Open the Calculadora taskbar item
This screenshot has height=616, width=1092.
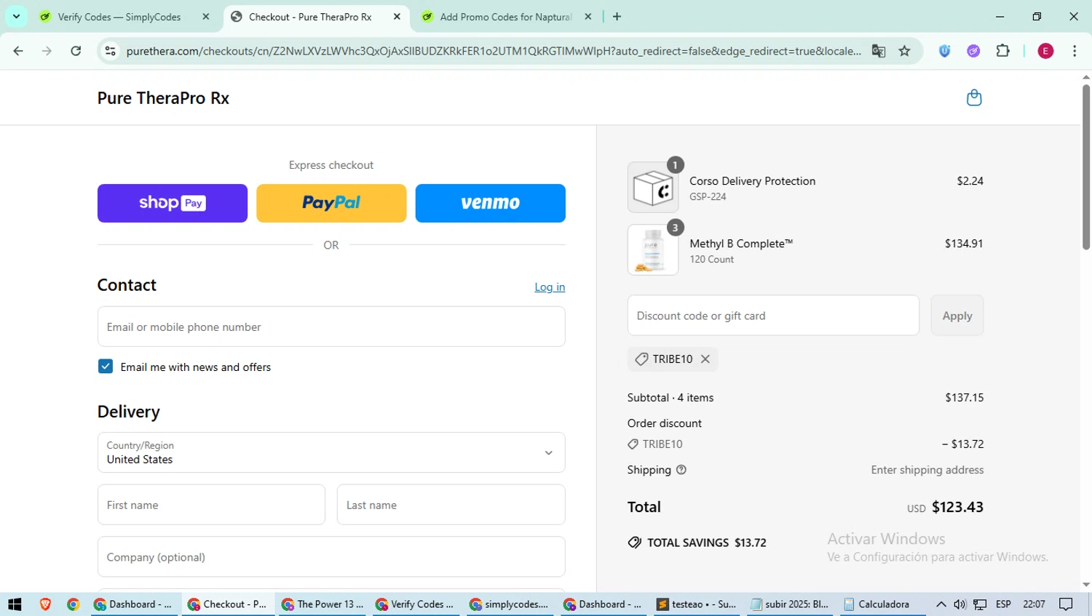coord(882,604)
